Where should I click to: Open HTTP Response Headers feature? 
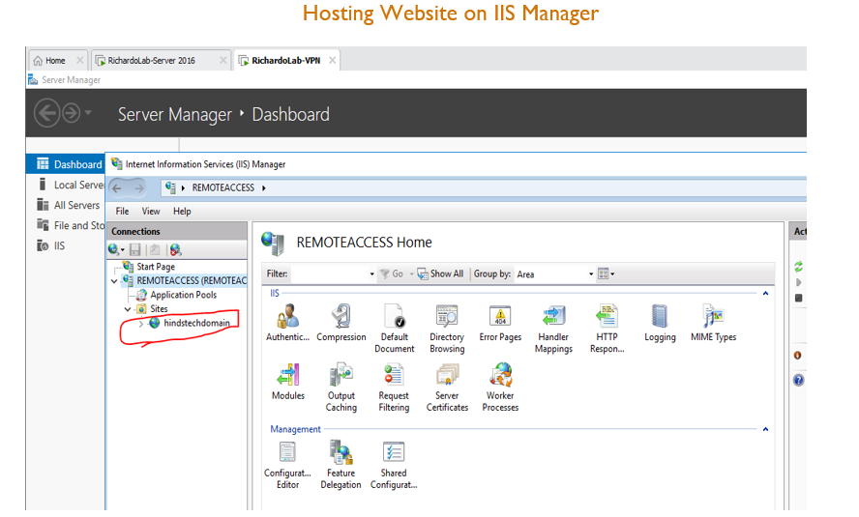(607, 329)
